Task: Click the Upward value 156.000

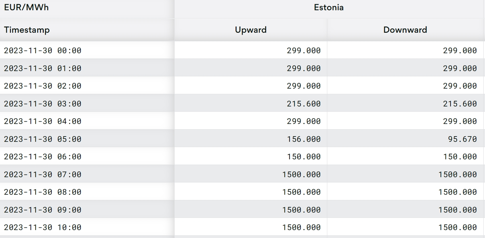Action: click(303, 139)
